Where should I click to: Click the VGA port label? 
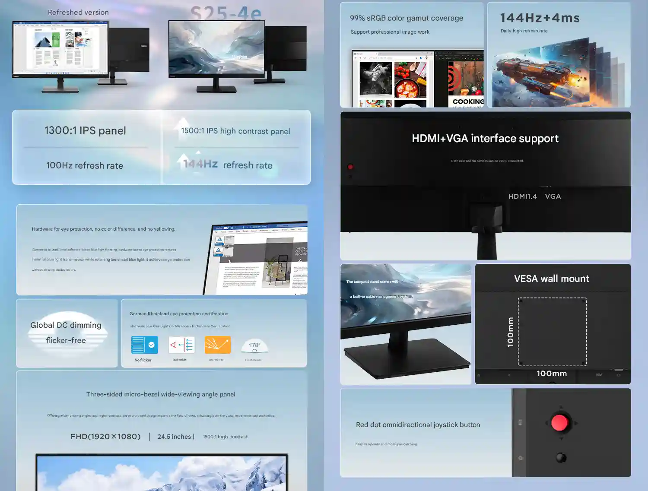[553, 196]
